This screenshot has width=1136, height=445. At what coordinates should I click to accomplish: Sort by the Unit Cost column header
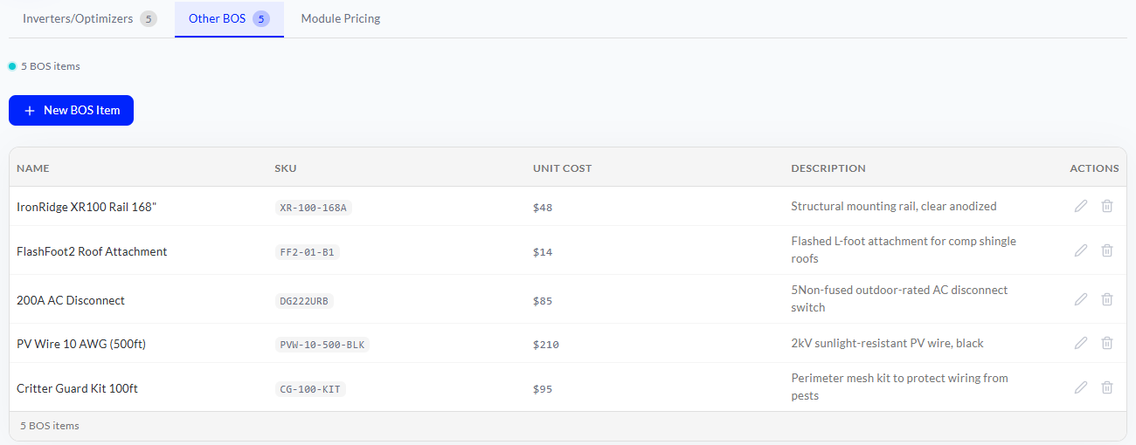[x=562, y=168]
